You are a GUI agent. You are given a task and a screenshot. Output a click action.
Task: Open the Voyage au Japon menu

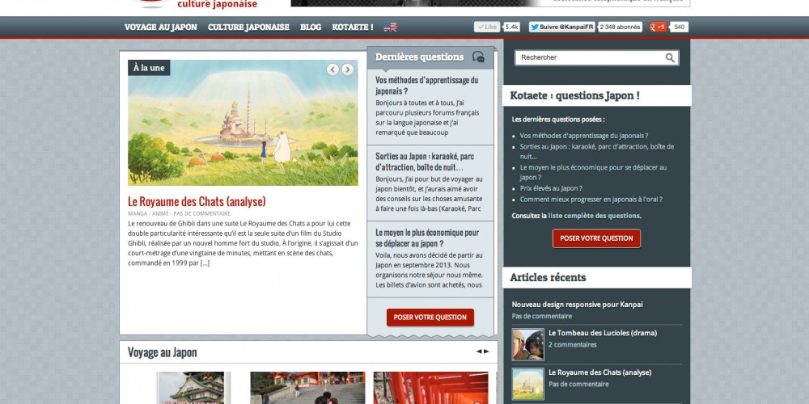[x=160, y=27]
